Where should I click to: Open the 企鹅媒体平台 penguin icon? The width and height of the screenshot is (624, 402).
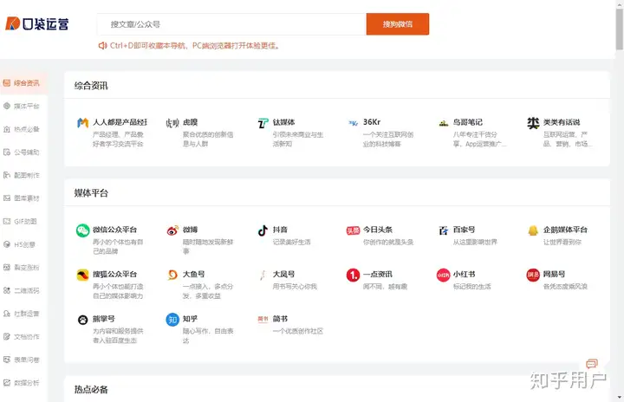coord(533,230)
